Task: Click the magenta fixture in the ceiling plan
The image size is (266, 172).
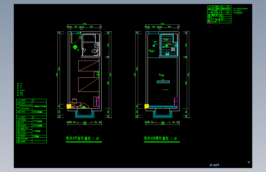Action: 176,101
